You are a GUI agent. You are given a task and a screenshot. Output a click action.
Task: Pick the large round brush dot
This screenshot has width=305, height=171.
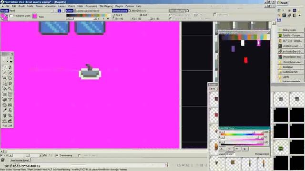10,61
